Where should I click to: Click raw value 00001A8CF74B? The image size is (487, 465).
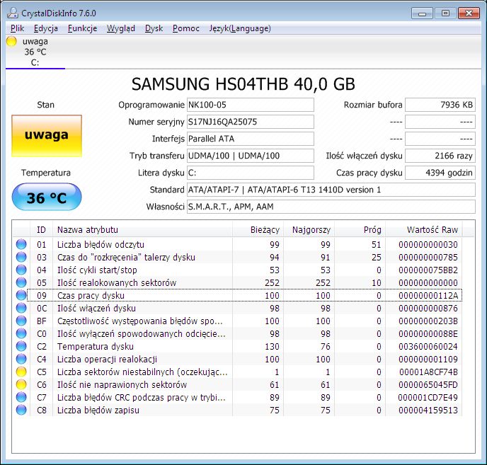428,372
